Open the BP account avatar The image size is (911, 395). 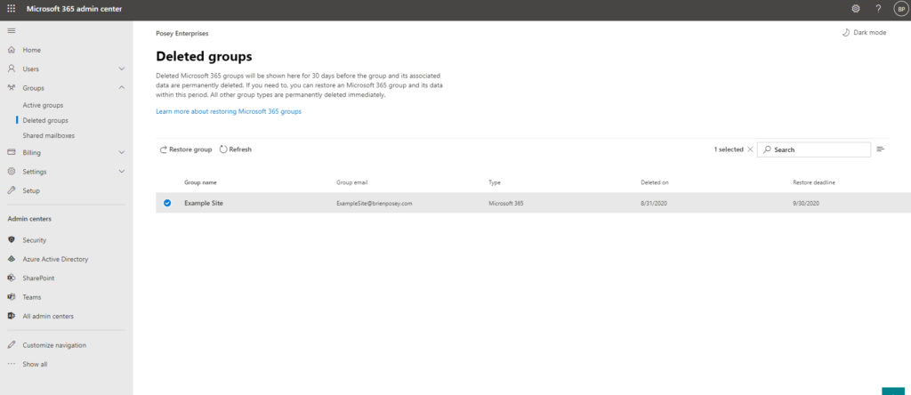[901, 9]
